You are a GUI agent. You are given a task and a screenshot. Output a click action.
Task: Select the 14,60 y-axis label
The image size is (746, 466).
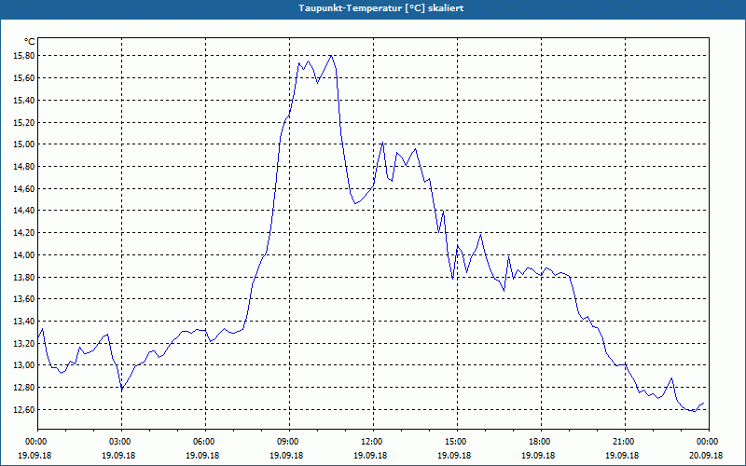click(24, 189)
